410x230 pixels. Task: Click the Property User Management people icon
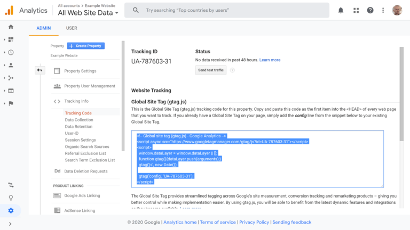pos(57,86)
